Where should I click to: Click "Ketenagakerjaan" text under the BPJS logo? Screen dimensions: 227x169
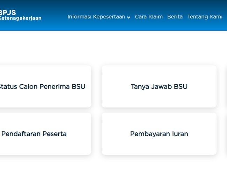(20, 18)
